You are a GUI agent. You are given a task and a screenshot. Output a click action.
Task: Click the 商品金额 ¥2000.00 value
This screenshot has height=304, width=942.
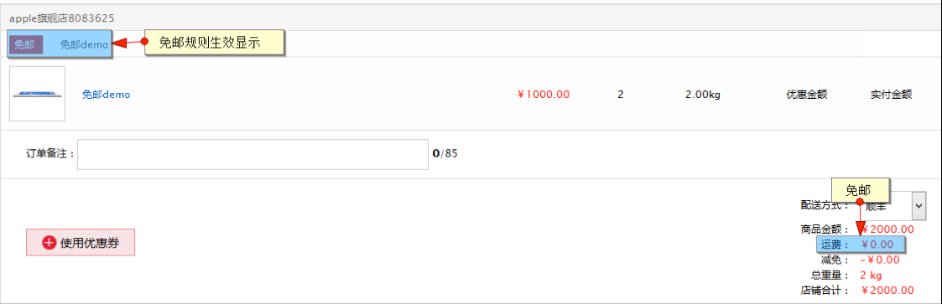(x=888, y=229)
